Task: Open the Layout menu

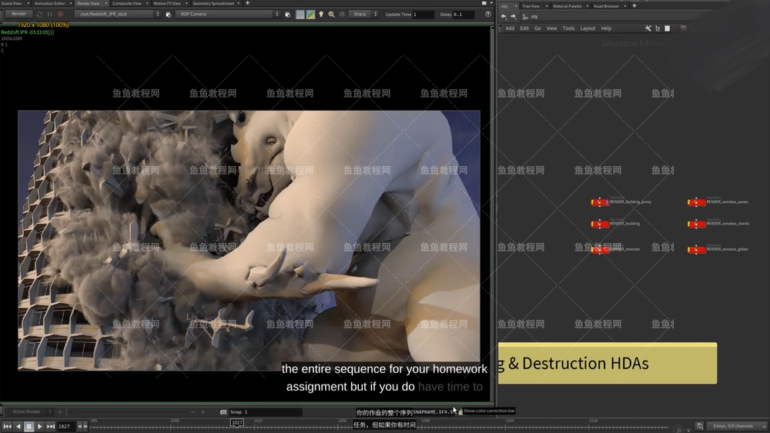Action: pos(588,28)
